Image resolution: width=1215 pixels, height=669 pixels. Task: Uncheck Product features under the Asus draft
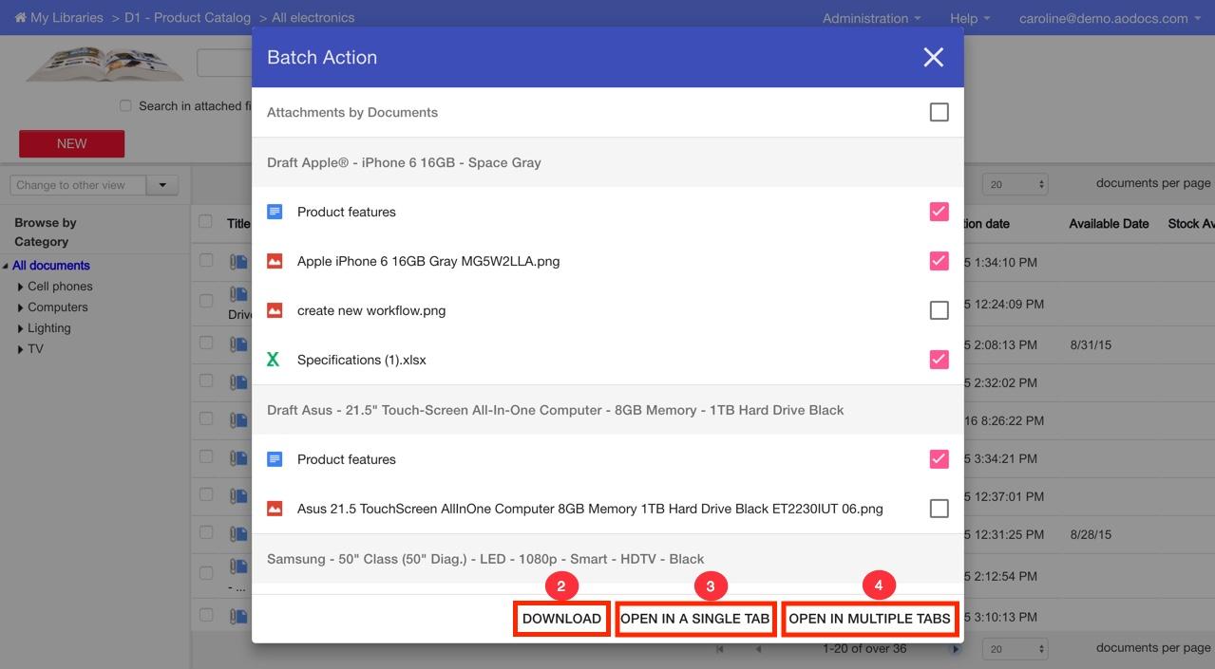(939, 459)
